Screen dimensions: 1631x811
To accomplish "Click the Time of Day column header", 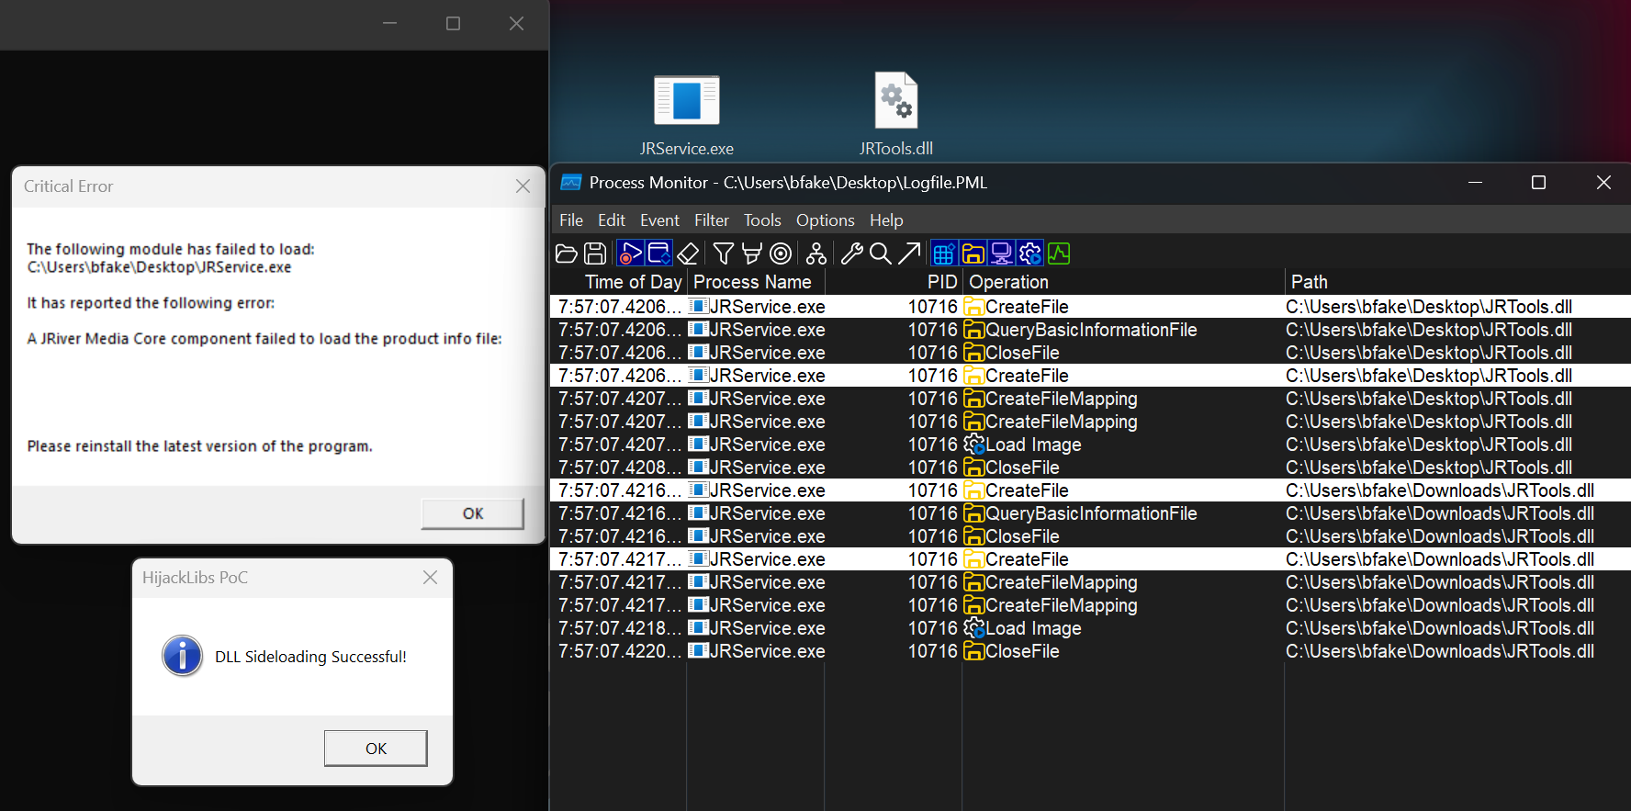I will pos(618,282).
